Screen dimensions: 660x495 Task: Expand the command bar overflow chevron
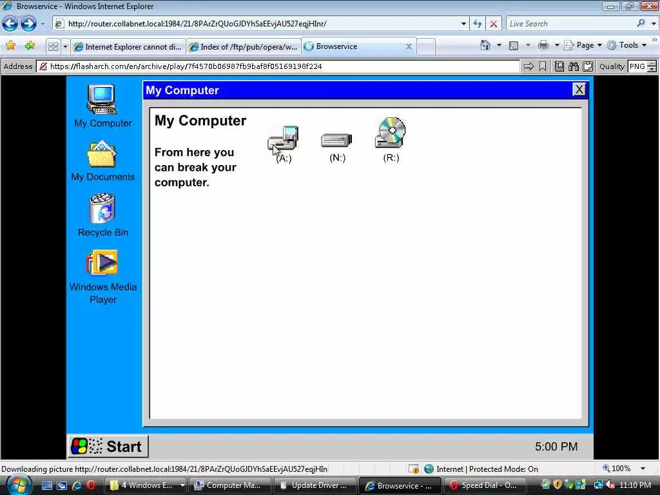pyautogui.click(x=655, y=39)
